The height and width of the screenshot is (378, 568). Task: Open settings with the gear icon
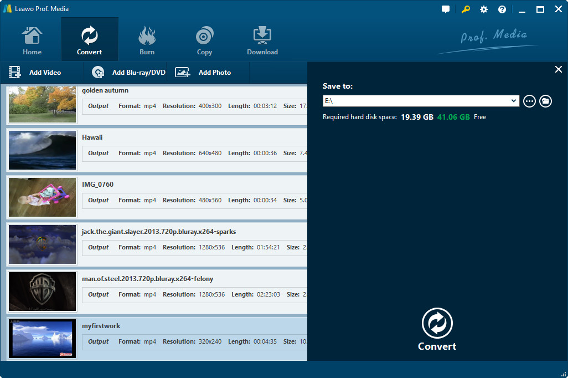(484, 9)
